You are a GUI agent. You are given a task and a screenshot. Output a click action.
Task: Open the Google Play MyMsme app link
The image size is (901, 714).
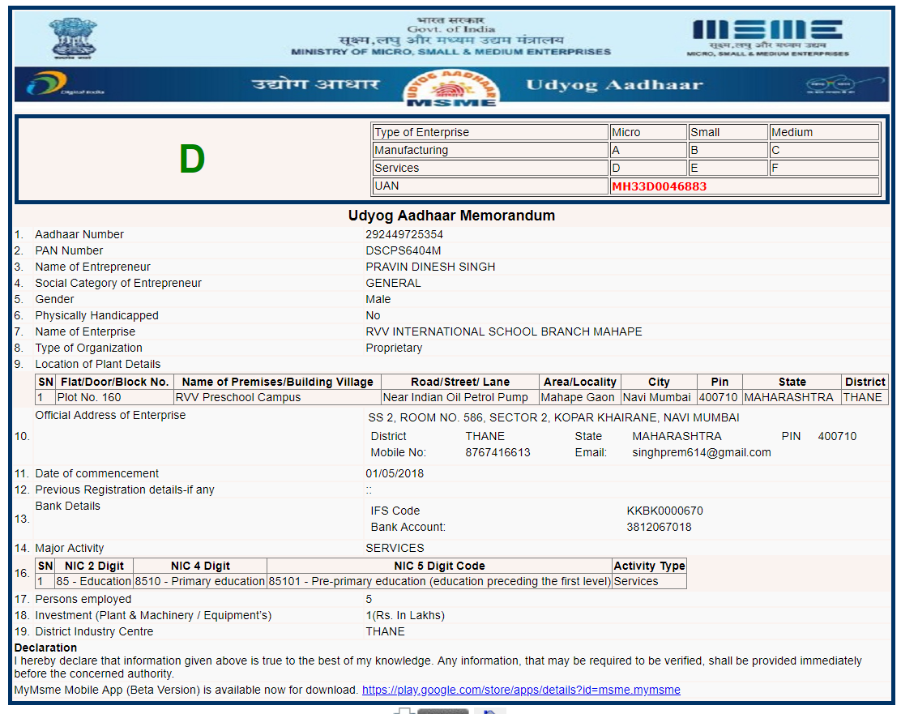pyautogui.click(x=521, y=690)
